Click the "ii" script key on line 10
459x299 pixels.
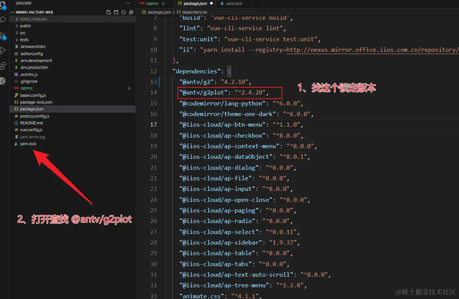coord(186,50)
